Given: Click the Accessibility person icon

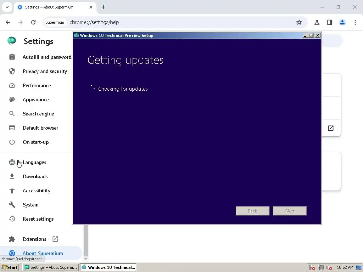Looking at the screenshot, I should pyautogui.click(x=12, y=191).
